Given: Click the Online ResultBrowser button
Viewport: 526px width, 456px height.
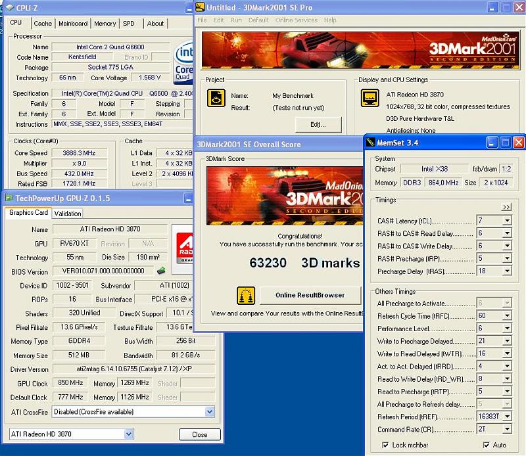Looking at the screenshot, I should tap(310, 295).
